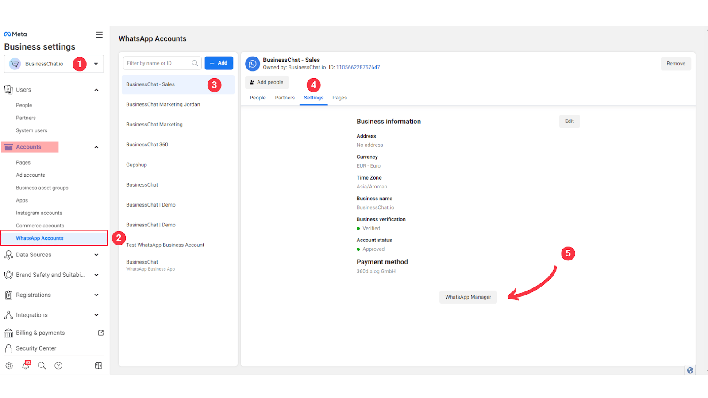Viewport: 708px width, 398px height.
Task: Expand the Data Sources section
Action: (96, 255)
